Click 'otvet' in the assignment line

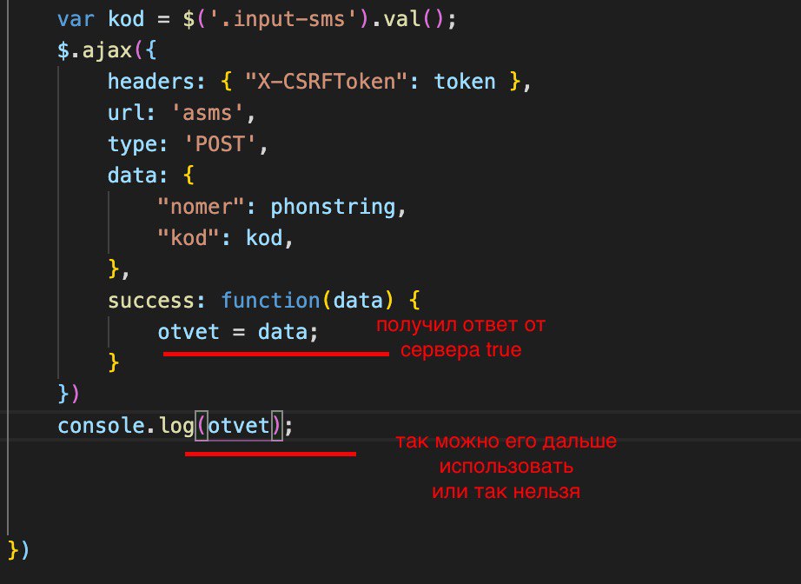pos(189,332)
